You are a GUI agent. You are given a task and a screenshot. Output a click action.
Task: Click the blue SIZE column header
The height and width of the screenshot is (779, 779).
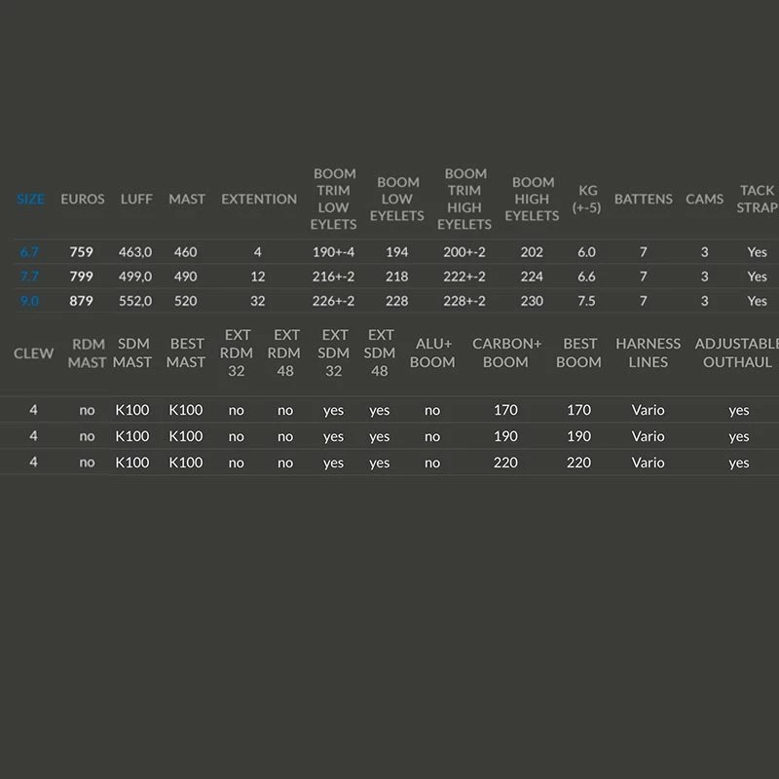30,199
